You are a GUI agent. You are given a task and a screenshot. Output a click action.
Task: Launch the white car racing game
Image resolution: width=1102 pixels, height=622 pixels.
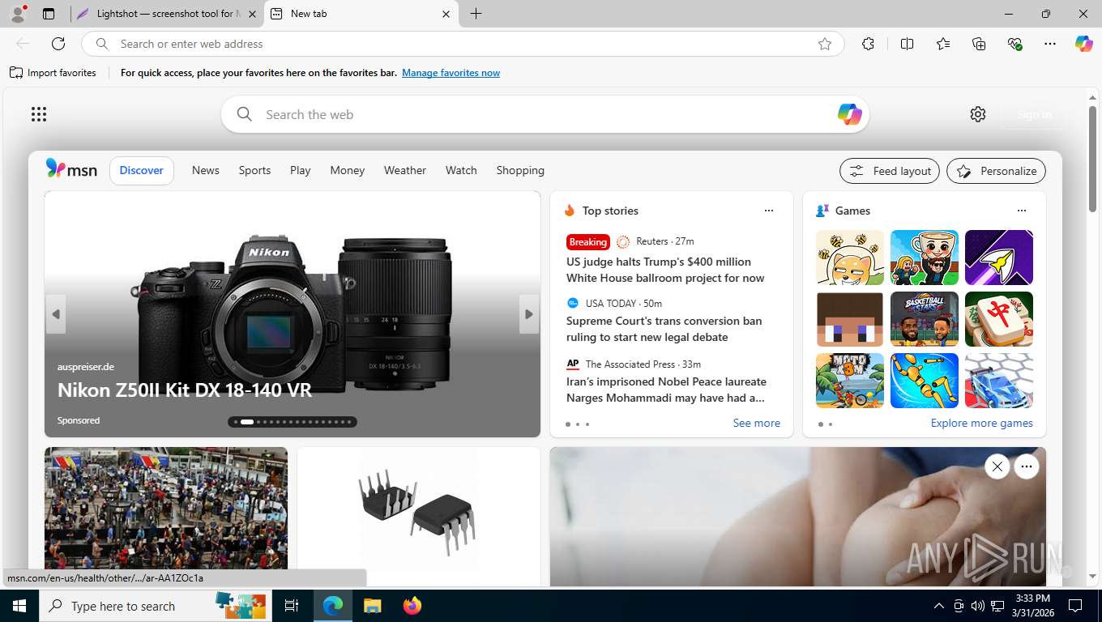click(999, 381)
